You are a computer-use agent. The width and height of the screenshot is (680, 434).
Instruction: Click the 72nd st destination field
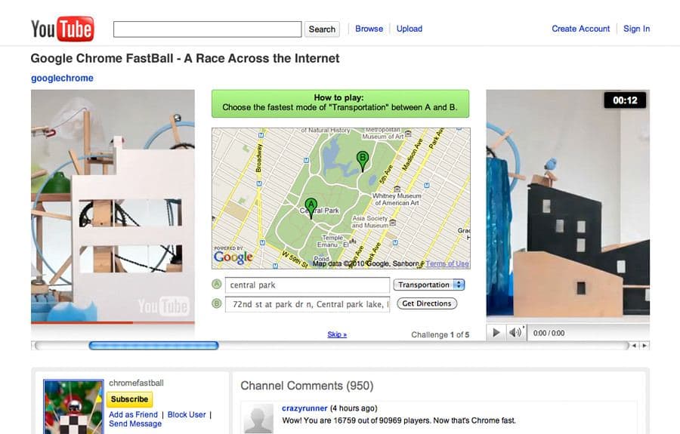pyautogui.click(x=307, y=304)
